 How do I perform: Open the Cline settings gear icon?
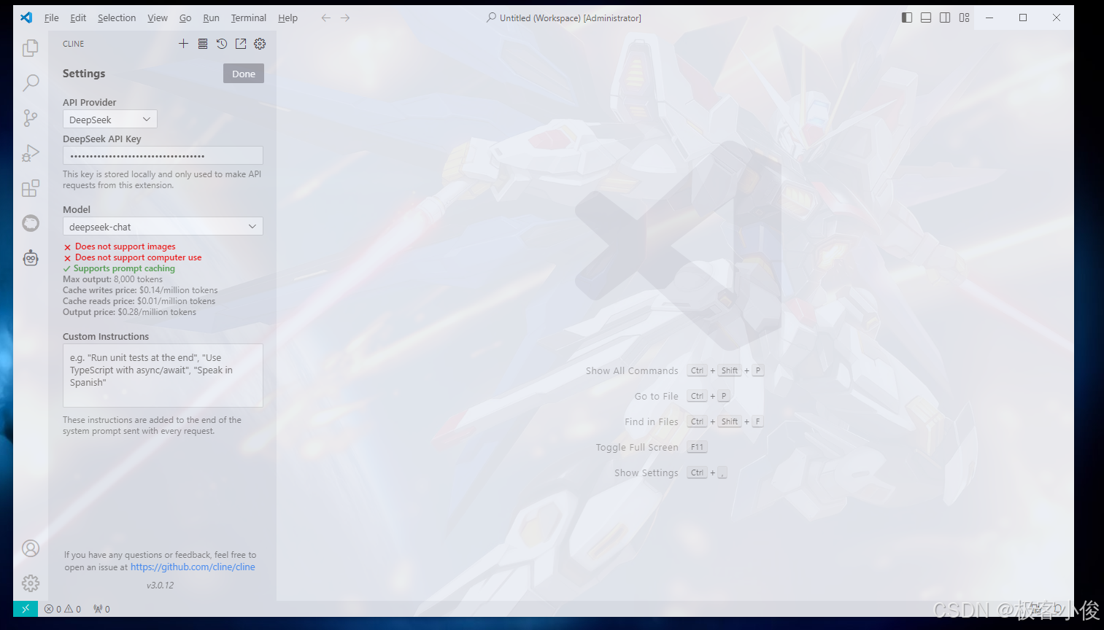click(260, 43)
